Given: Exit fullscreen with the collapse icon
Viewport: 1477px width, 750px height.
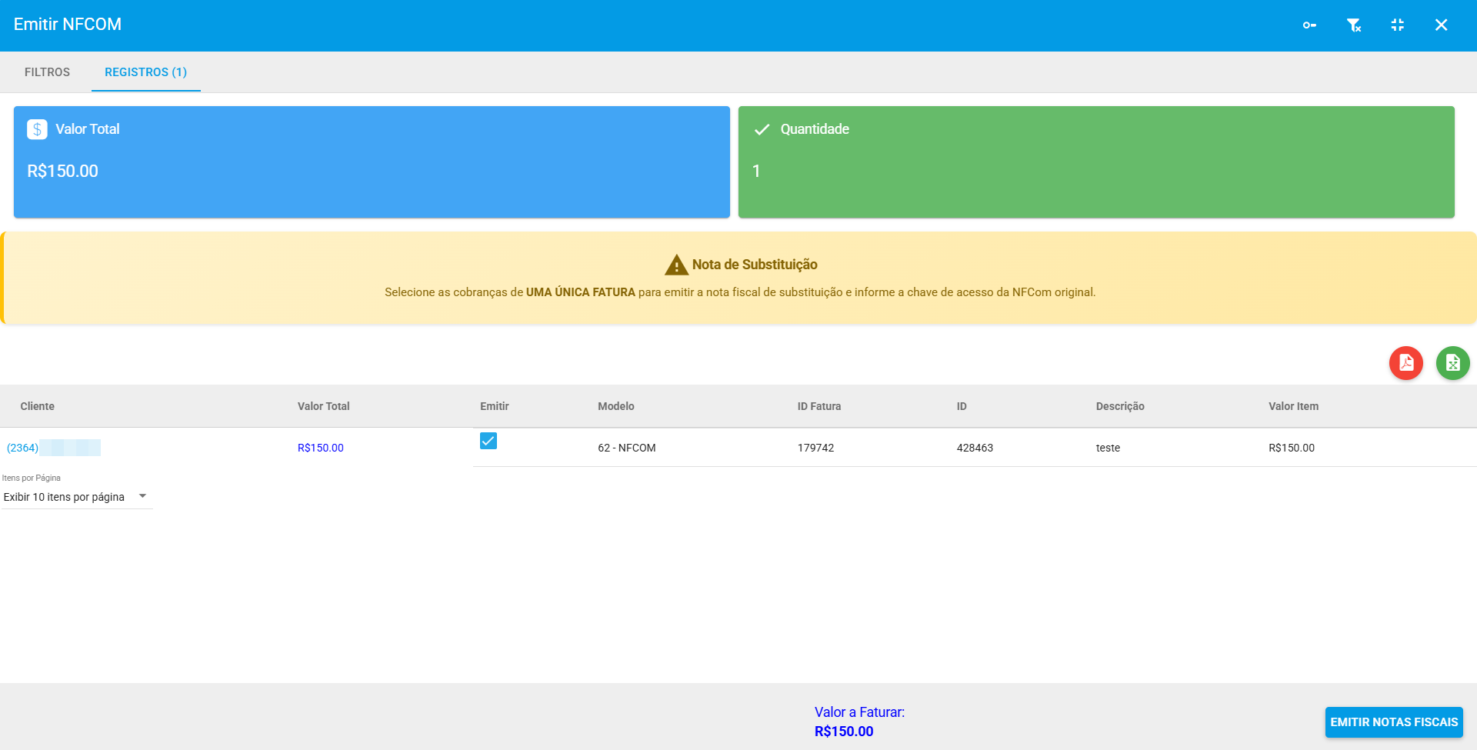Looking at the screenshot, I should tap(1398, 25).
